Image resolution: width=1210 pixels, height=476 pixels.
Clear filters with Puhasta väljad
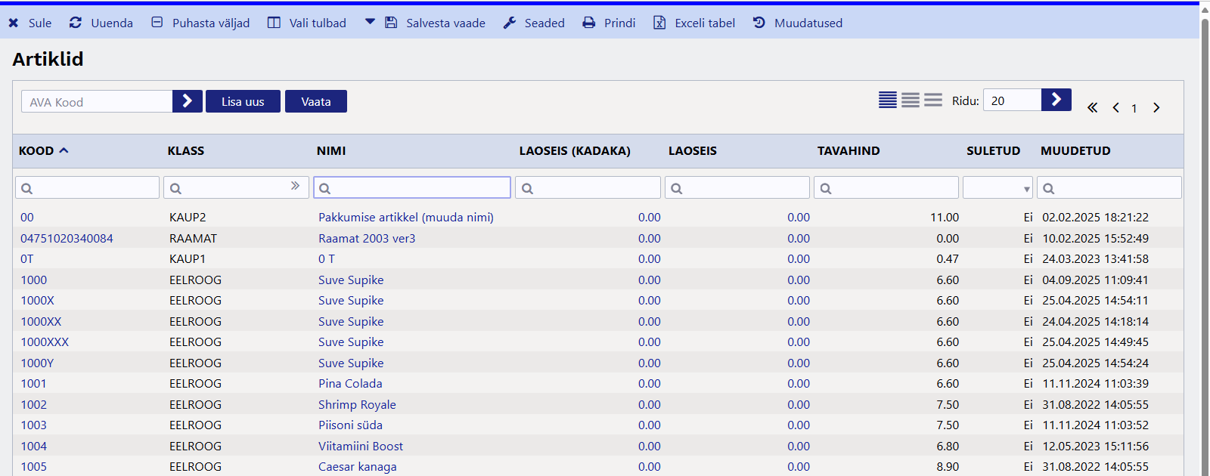point(157,23)
